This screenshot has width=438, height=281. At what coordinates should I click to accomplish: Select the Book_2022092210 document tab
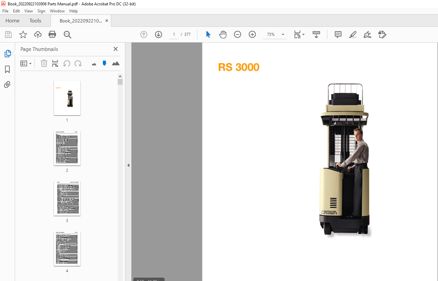coord(81,21)
